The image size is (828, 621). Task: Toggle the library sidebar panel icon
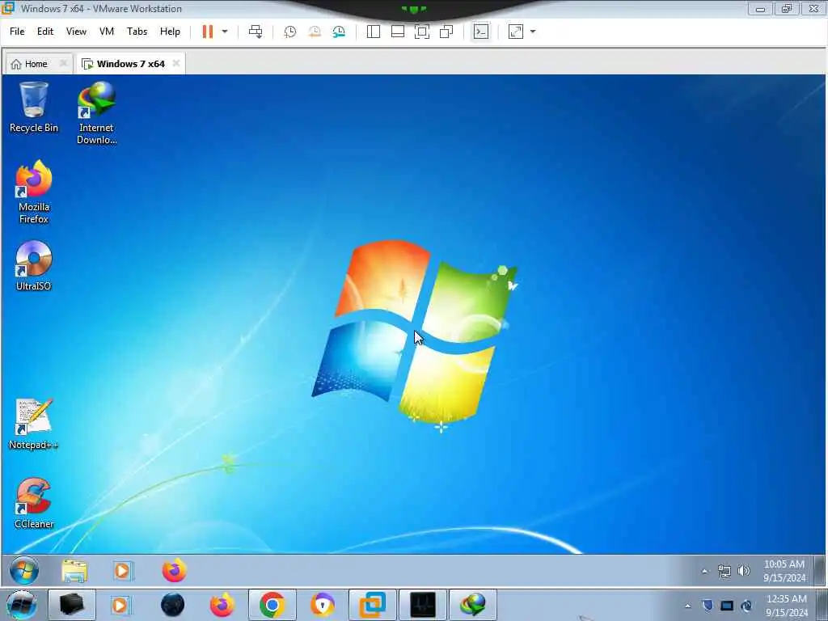374,32
